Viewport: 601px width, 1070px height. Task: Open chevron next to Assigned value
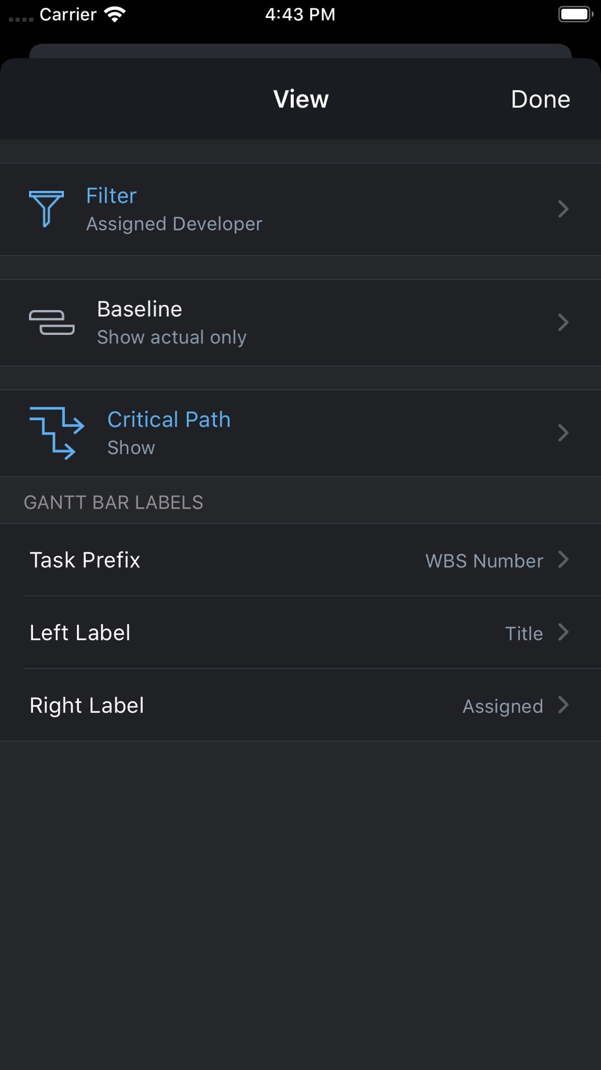point(563,705)
